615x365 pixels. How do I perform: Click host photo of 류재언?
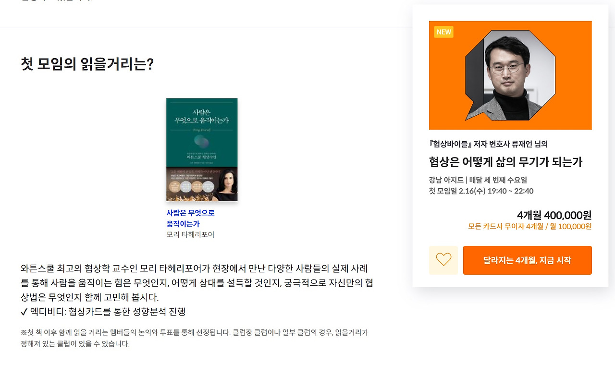511,75
